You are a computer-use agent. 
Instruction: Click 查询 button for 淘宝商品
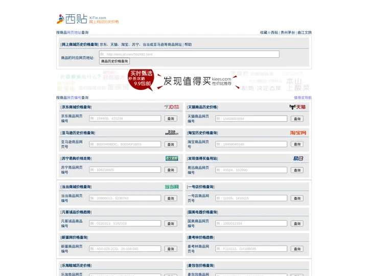click(297, 144)
